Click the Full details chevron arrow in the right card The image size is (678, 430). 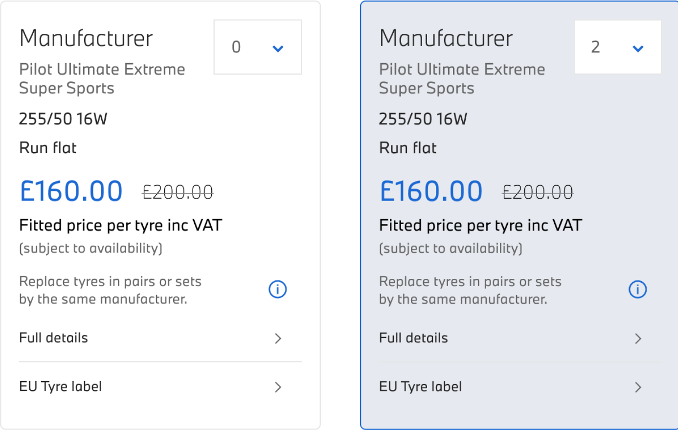click(638, 339)
